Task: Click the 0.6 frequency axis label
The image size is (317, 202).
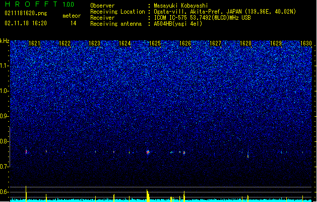Action: pyautogui.click(x=5, y=192)
